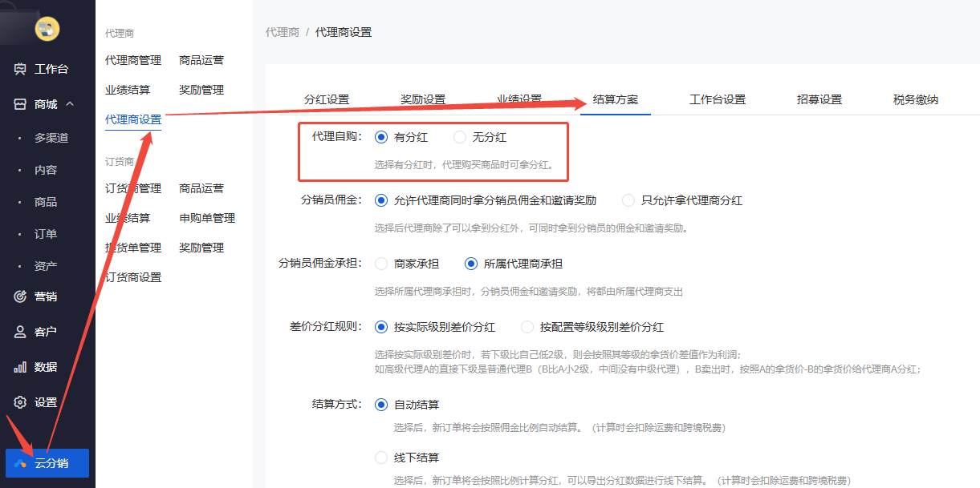This screenshot has height=488, width=980.
Task: Click the 商城 shop icon
Action: [x=20, y=104]
